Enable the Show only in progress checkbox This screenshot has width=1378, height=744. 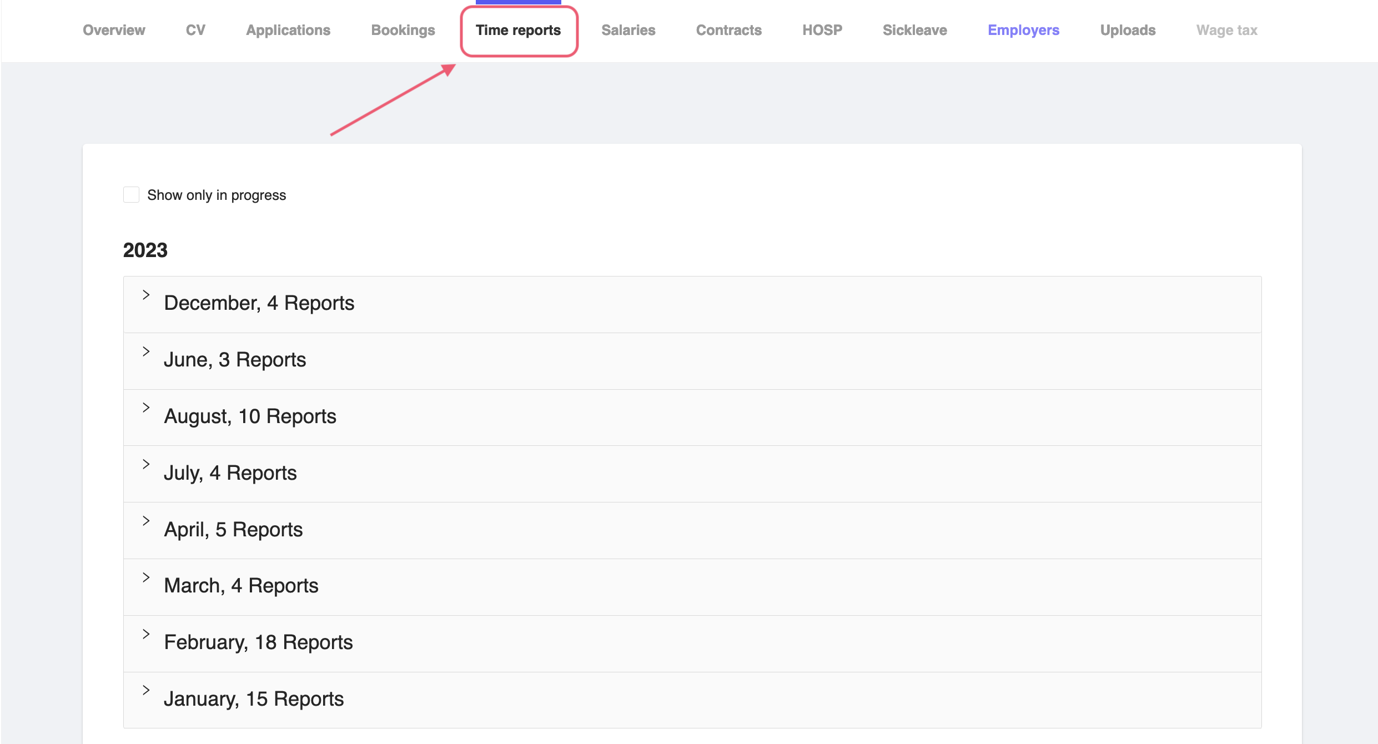pyautogui.click(x=131, y=194)
